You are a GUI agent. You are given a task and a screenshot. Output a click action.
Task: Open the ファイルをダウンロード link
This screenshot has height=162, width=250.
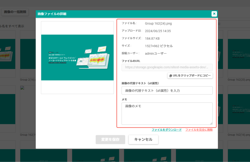(x=167, y=130)
